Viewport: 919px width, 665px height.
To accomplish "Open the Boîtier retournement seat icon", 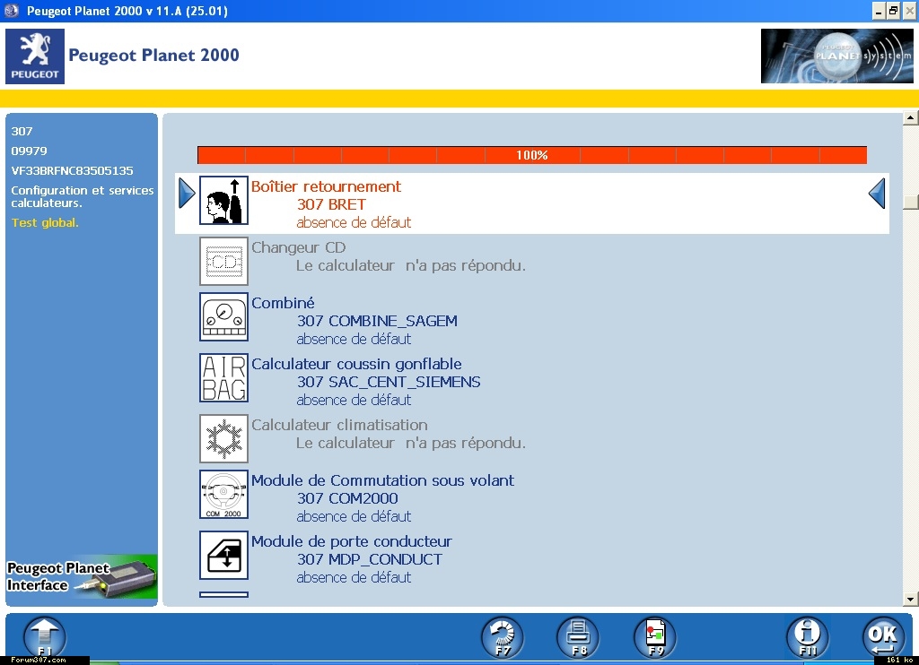I will pyautogui.click(x=223, y=200).
